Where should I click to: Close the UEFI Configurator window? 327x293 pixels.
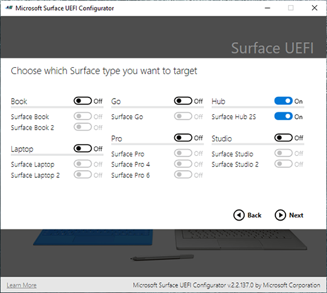click(x=314, y=8)
